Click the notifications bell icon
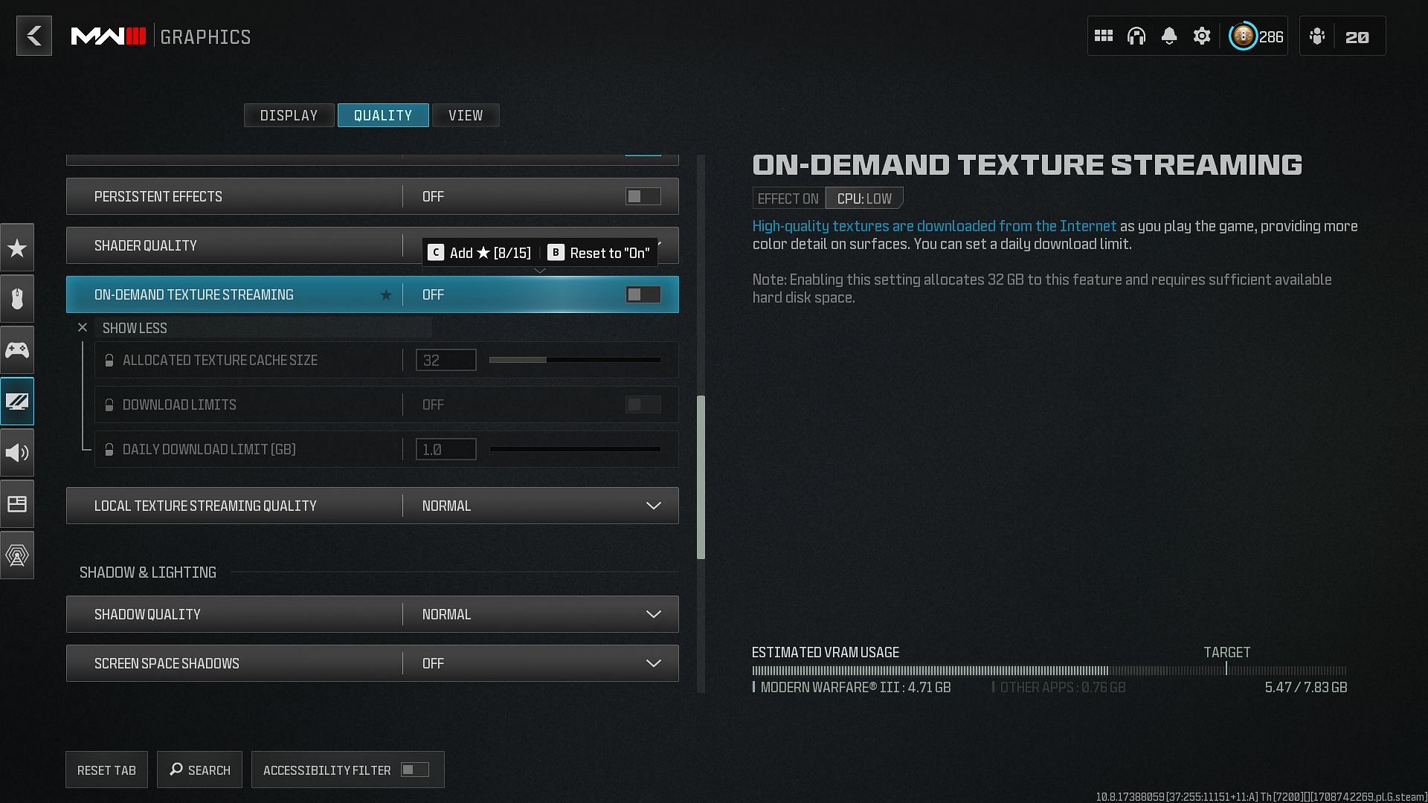1428x803 pixels. (x=1169, y=36)
